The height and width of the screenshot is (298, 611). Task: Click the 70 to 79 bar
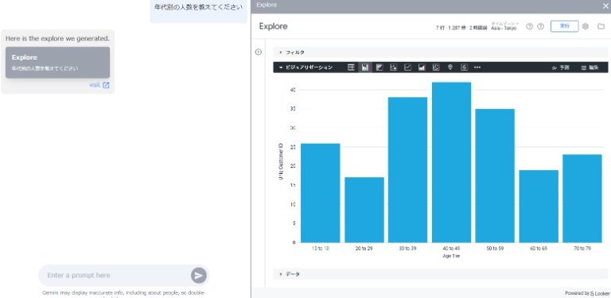tap(582, 199)
